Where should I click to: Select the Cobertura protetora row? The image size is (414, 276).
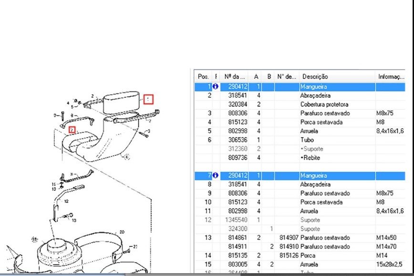[x=300, y=104]
